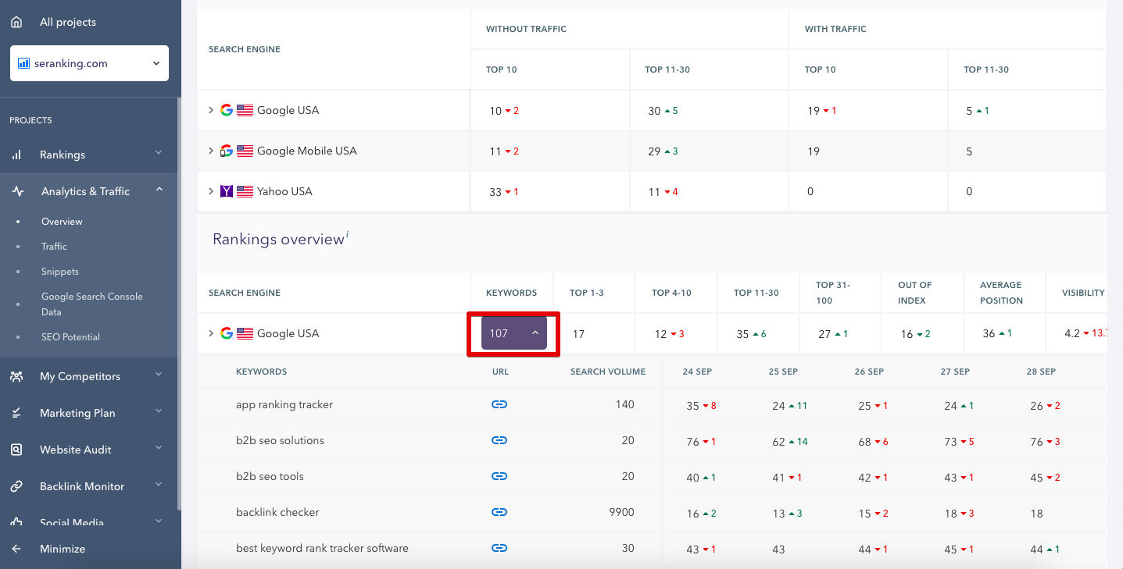Click the OUT OF INDEX column header
The height and width of the screenshot is (569, 1123).
[914, 293]
